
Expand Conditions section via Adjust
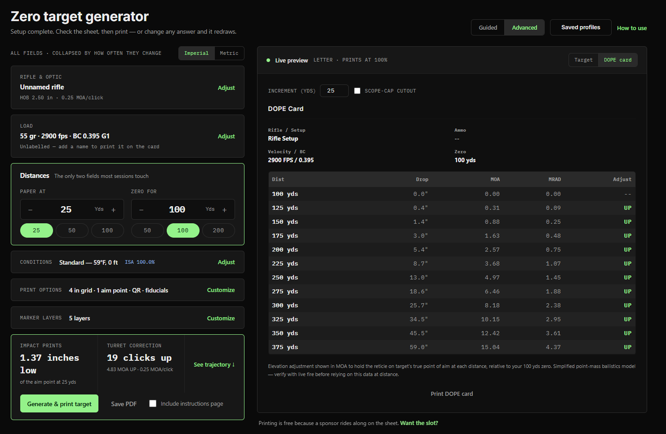(x=226, y=262)
